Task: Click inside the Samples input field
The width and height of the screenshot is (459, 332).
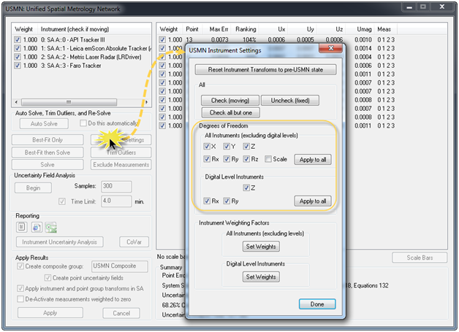Action: click(115, 186)
